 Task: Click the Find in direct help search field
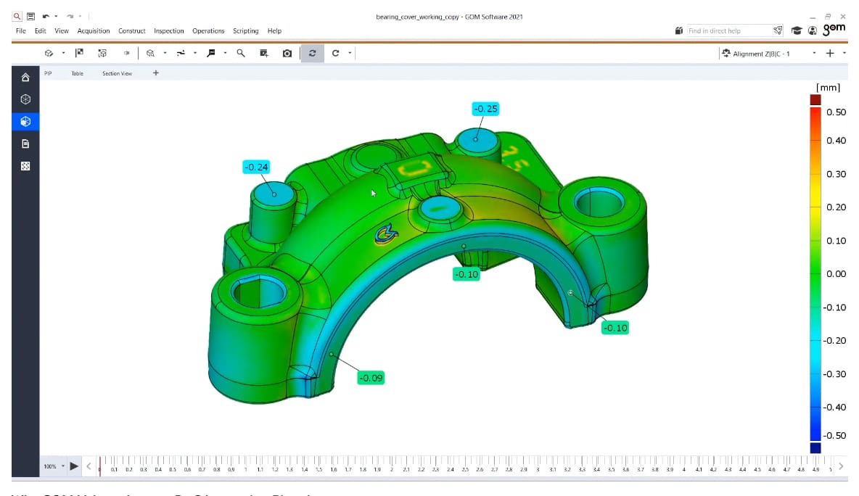[727, 30]
